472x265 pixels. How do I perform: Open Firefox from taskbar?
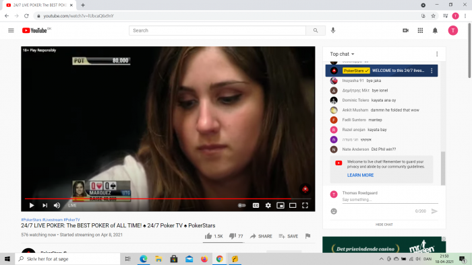(x=204, y=259)
